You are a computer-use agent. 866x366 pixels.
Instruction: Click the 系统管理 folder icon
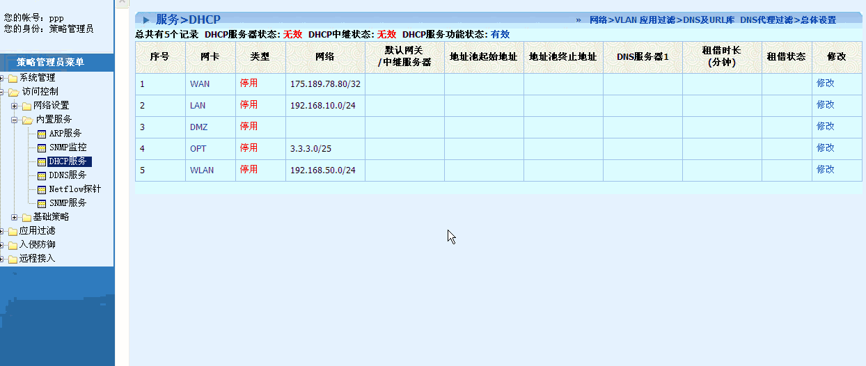[13, 78]
